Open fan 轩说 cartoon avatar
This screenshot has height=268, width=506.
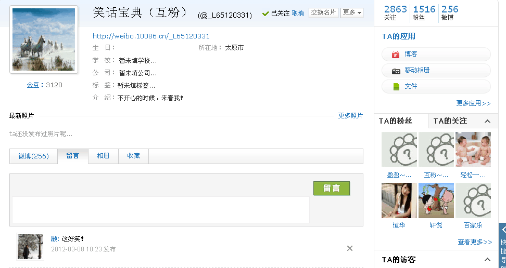[436, 200]
